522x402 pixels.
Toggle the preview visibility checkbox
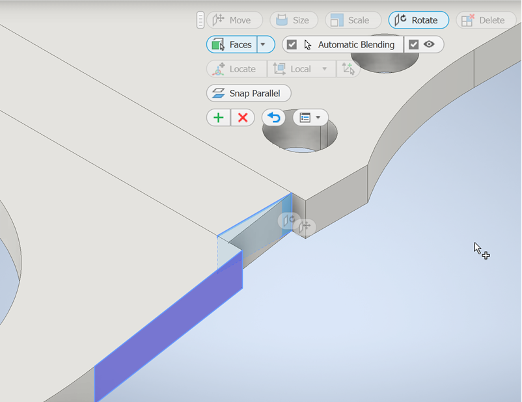coord(413,45)
